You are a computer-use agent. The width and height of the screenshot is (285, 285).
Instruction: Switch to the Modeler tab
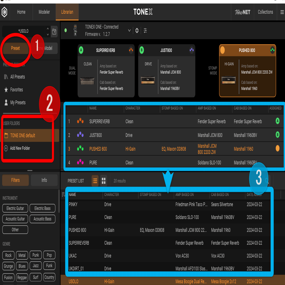click(44, 12)
